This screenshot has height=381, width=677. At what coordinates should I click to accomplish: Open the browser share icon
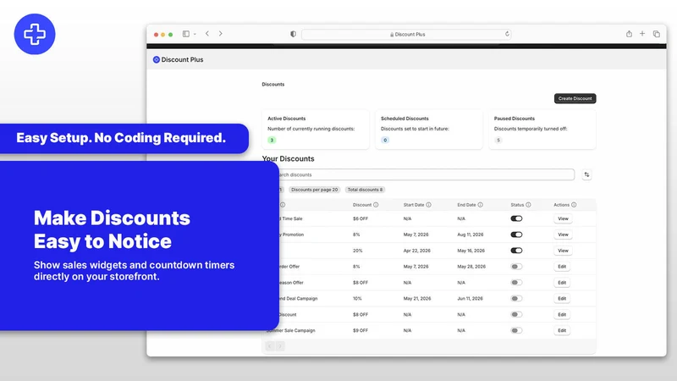click(629, 34)
